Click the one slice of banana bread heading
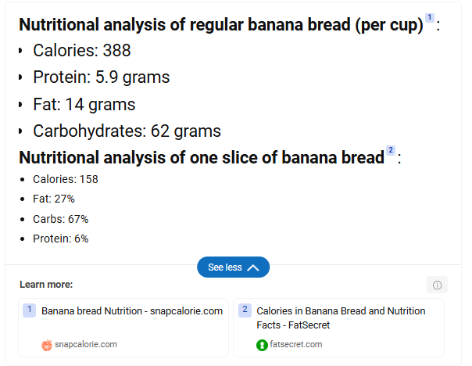 (x=202, y=158)
